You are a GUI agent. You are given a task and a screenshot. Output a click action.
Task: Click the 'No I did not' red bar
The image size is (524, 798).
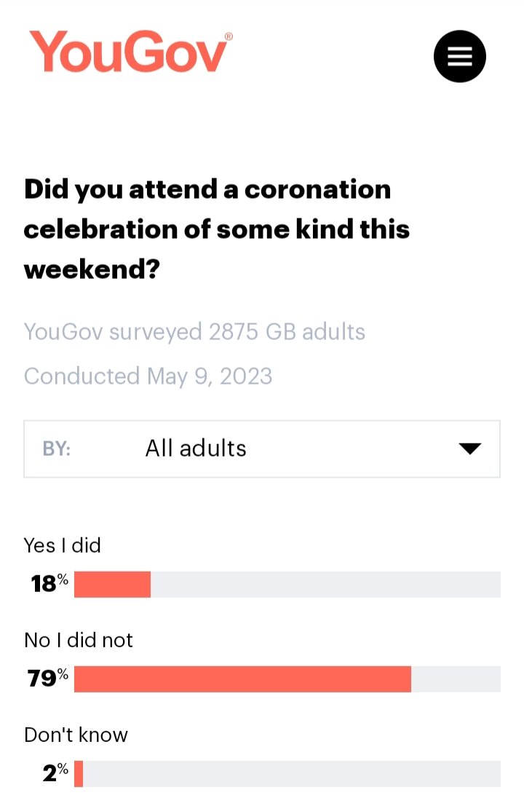click(x=242, y=679)
